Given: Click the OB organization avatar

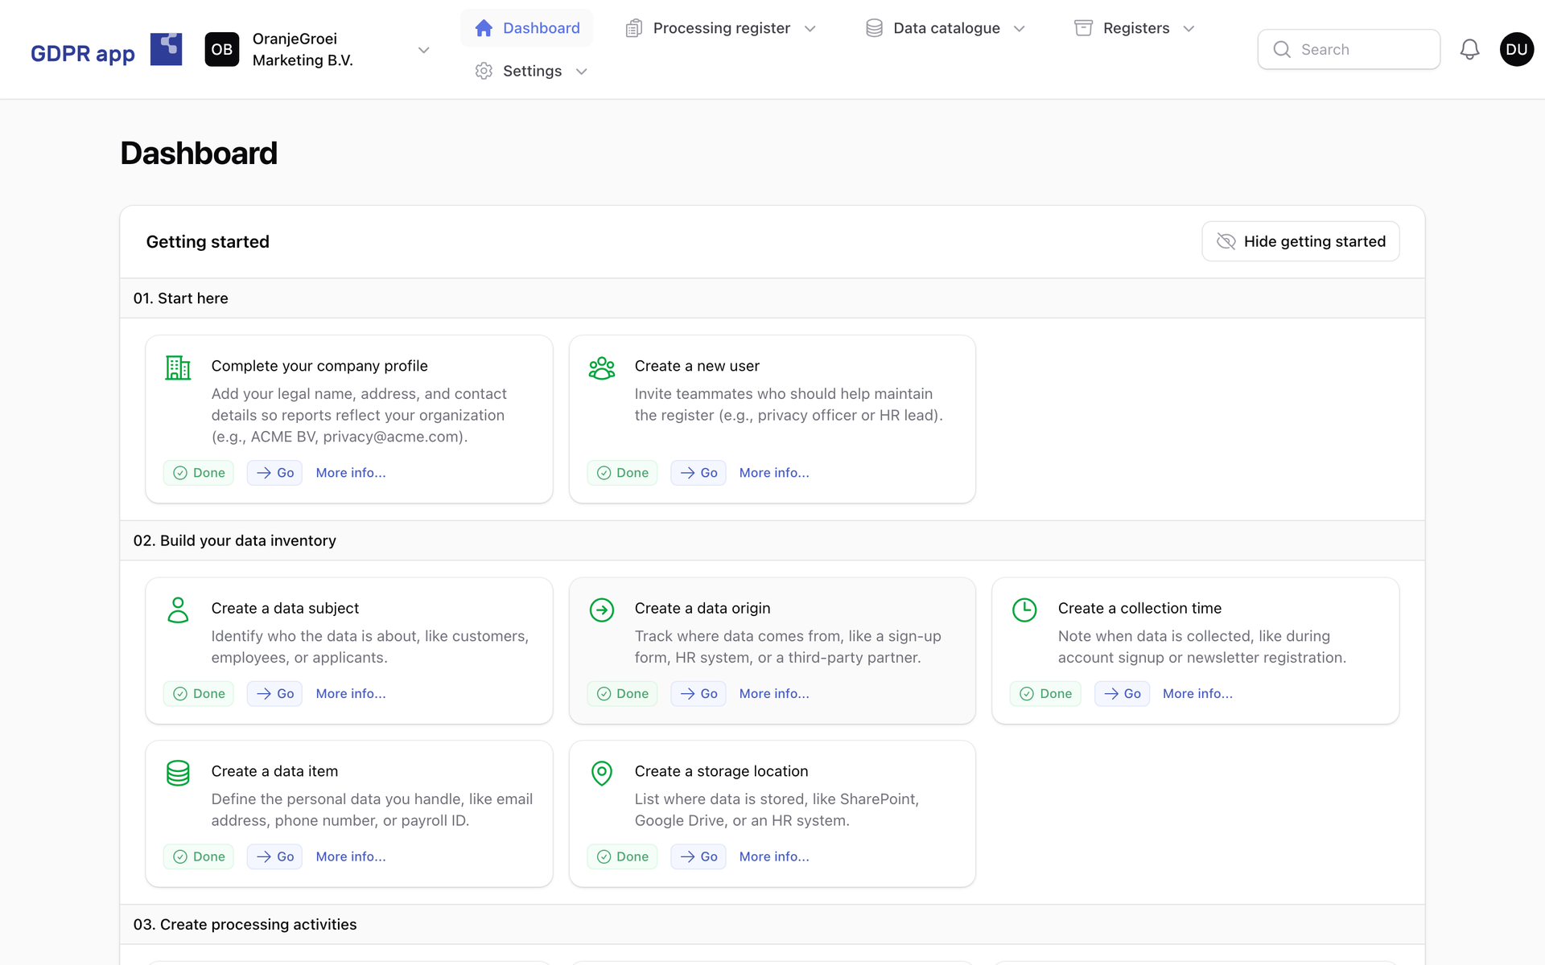Looking at the screenshot, I should coord(222,49).
